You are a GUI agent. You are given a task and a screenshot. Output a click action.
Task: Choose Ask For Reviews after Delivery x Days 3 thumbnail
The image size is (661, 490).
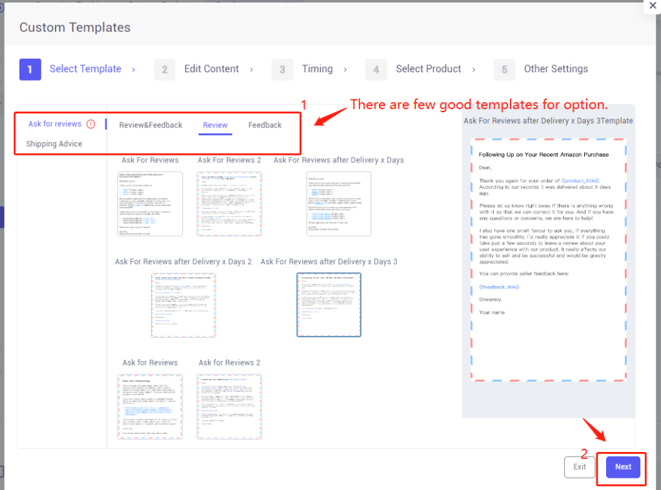coord(329,305)
